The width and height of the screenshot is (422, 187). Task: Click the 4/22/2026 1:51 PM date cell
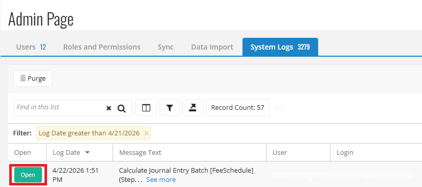click(75, 175)
